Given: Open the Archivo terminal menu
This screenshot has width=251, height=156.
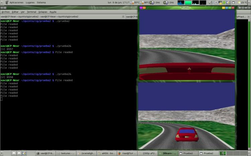Looking at the screenshot, I should tap(5, 12).
